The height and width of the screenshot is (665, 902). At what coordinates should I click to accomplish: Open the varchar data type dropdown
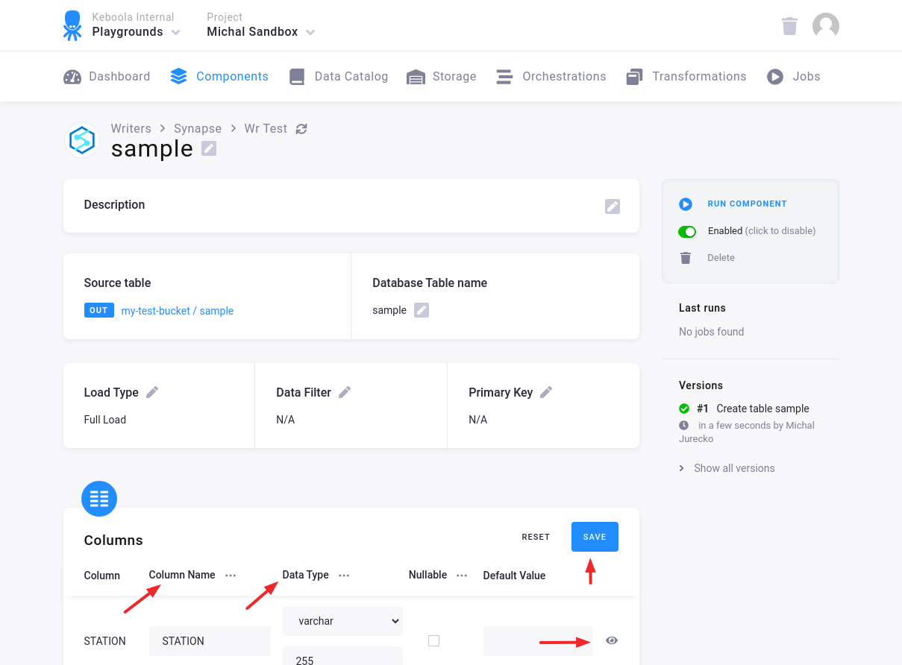342,621
